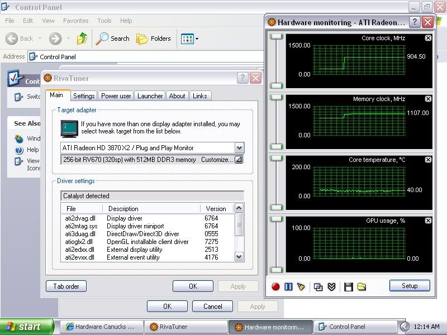The width and height of the screenshot is (447, 335).
Task: Close the GPU usage graph
Action: click(x=428, y=221)
